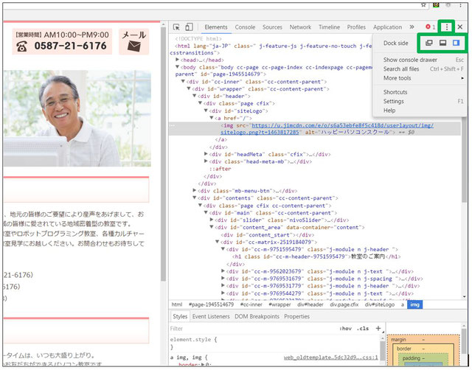Select Show console drawer menu item

[x=420, y=60]
